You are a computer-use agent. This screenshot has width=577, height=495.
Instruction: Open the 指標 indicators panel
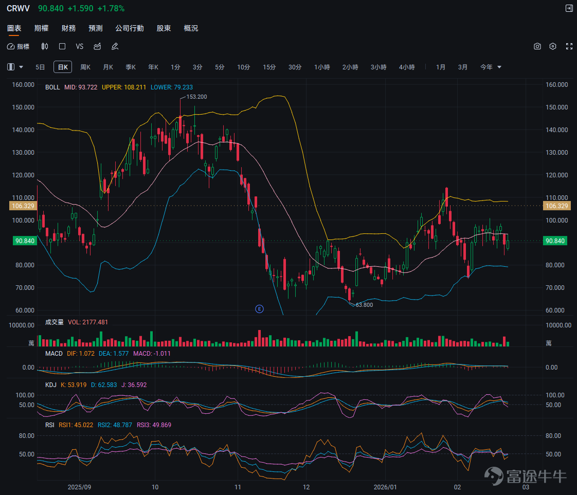click(x=18, y=46)
